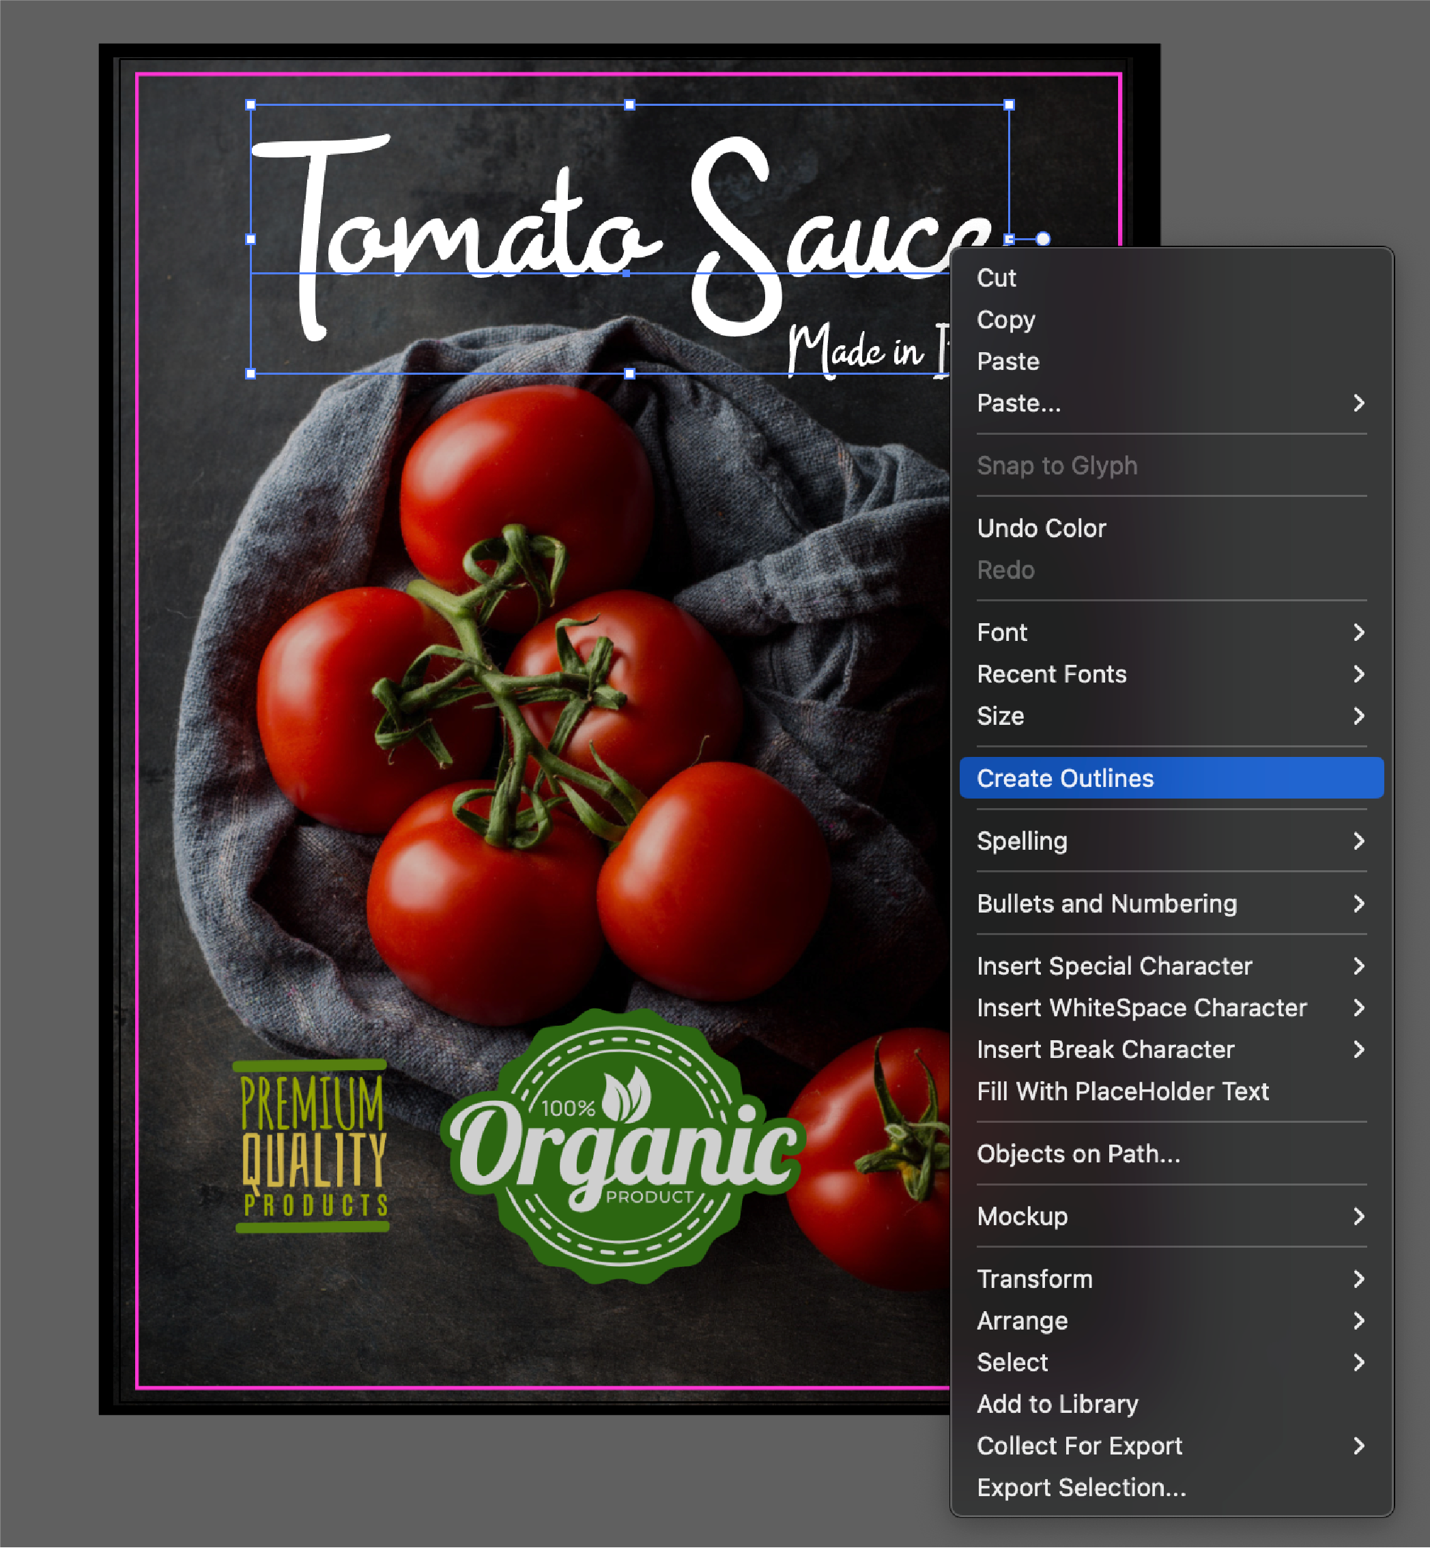Image resolution: width=1430 pixels, height=1548 pixels.
Task: Select Add to Library
Action: 1057,1404
